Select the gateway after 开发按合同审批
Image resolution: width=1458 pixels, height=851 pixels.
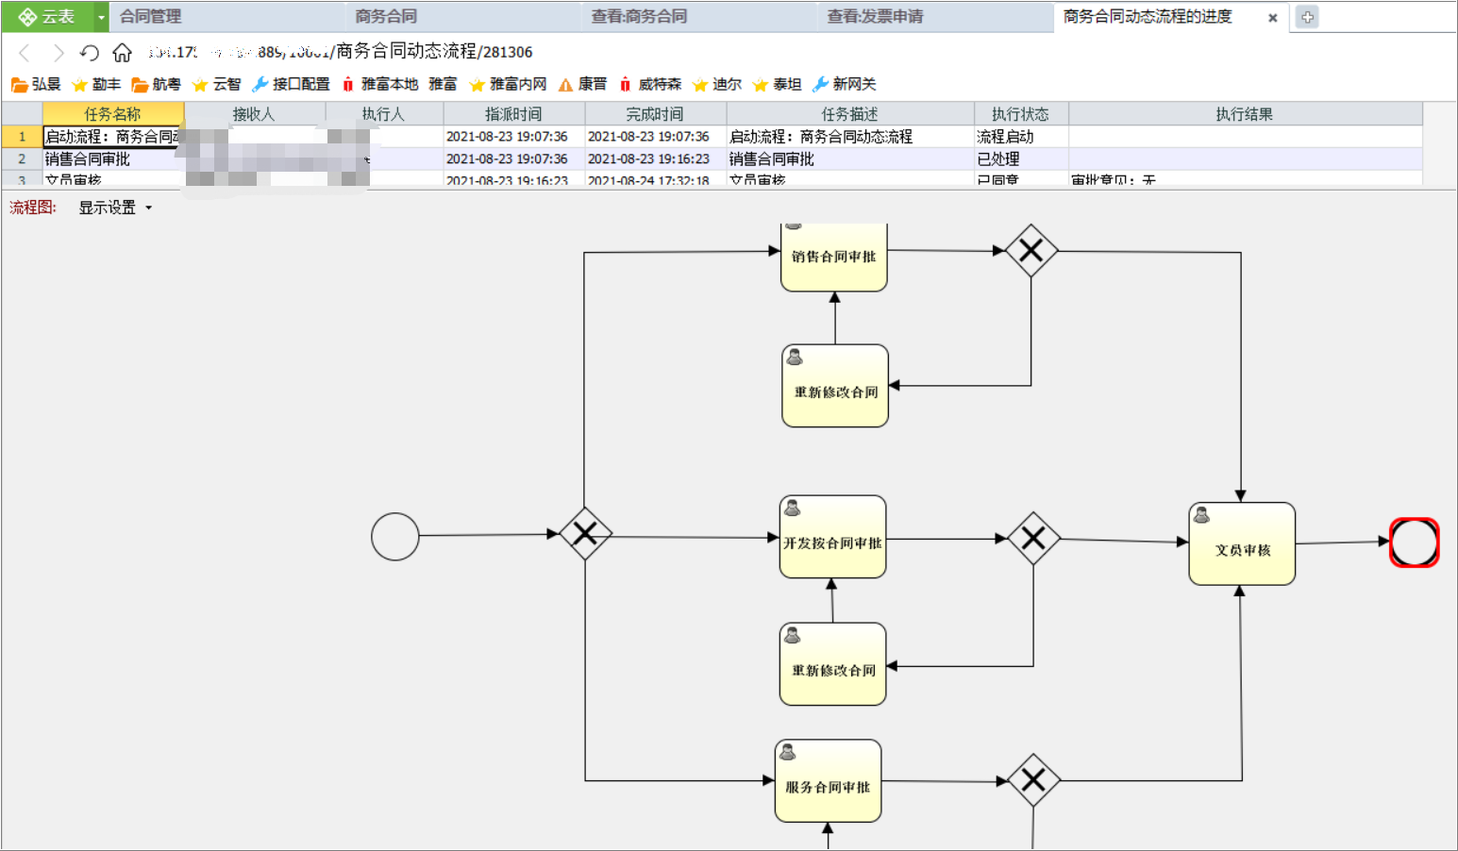click(1033, 538)
